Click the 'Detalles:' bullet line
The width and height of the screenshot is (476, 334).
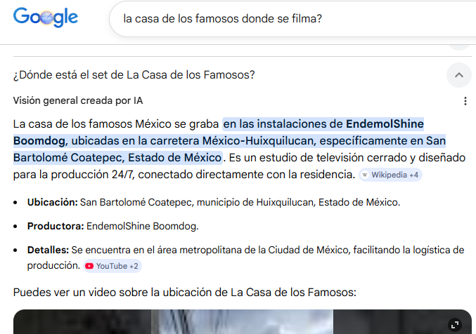coord(245,258)
